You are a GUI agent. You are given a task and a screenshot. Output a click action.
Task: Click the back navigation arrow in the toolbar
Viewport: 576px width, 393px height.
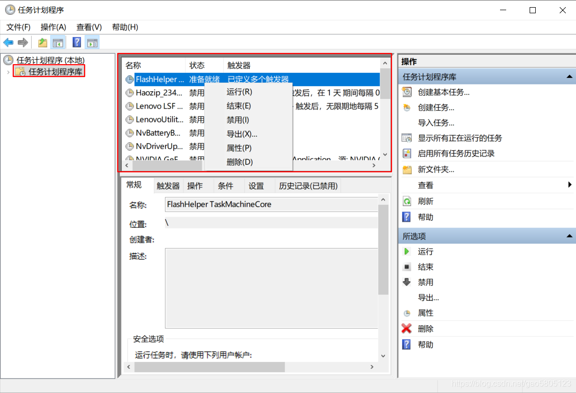[8, 42]
